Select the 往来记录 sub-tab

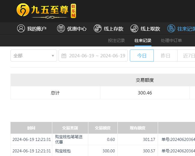(143, 40)
